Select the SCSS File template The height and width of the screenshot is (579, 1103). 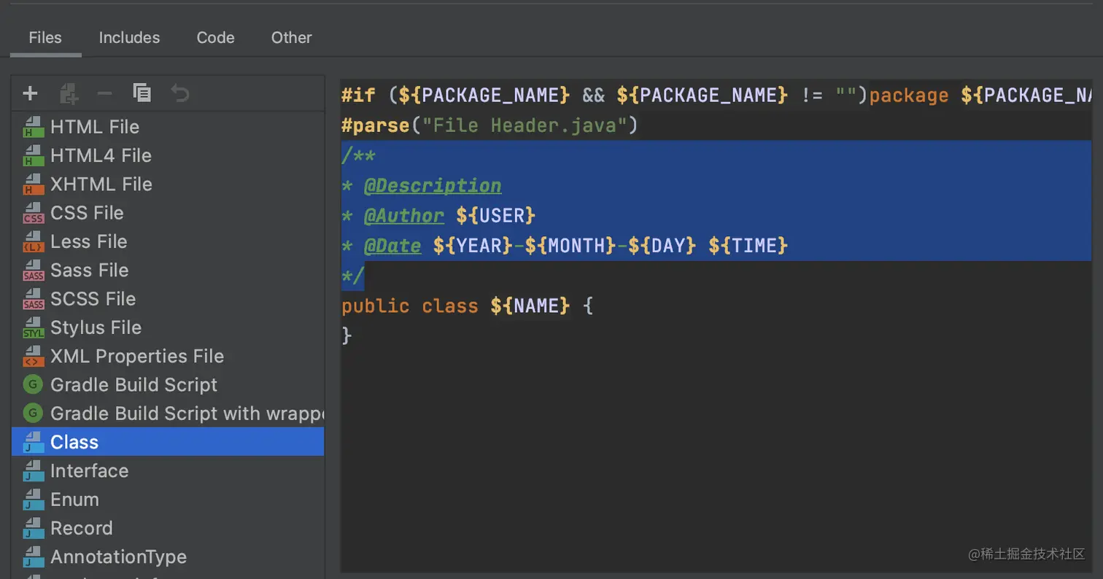168,299
